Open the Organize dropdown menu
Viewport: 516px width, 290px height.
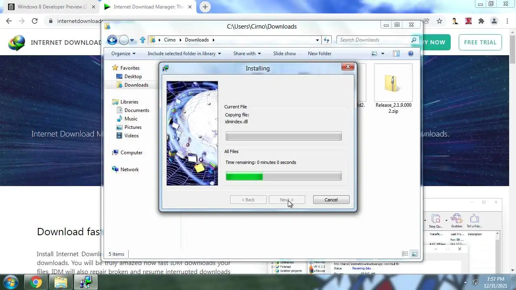123,54
